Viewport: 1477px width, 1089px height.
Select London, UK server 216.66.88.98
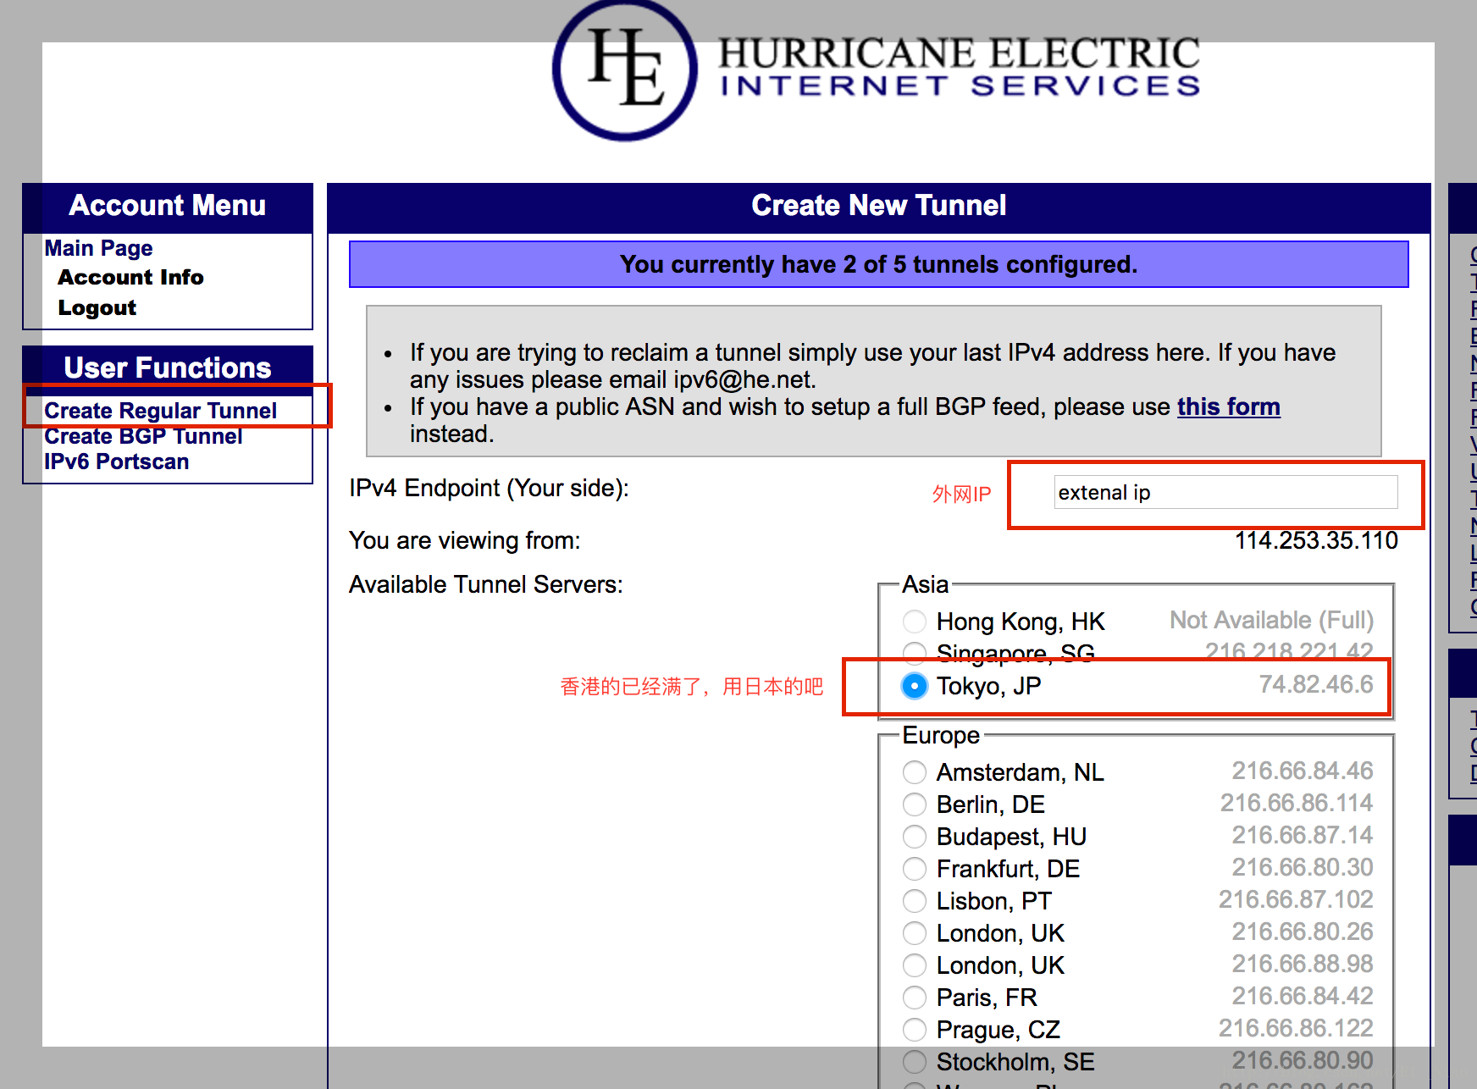click(915, 965)
